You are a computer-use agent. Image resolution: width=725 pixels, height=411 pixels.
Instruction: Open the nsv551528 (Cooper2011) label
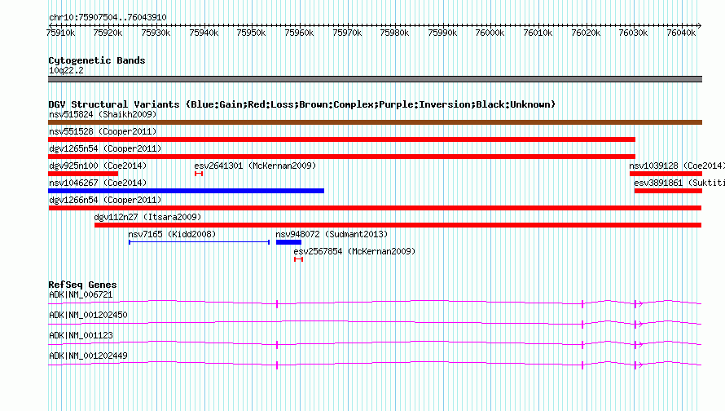(x=103, y=131)
